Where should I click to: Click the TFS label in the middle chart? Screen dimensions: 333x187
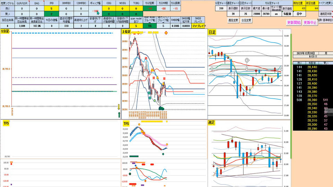pyautogui.click(x=126, y=124)
